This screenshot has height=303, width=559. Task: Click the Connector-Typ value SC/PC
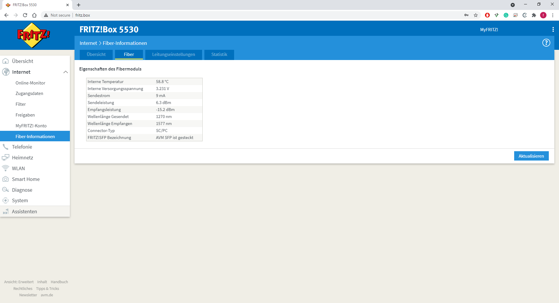(162, 131)
